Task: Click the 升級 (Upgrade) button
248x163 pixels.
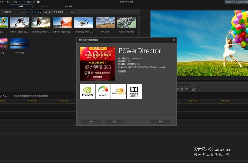Action: coord(91,122)
